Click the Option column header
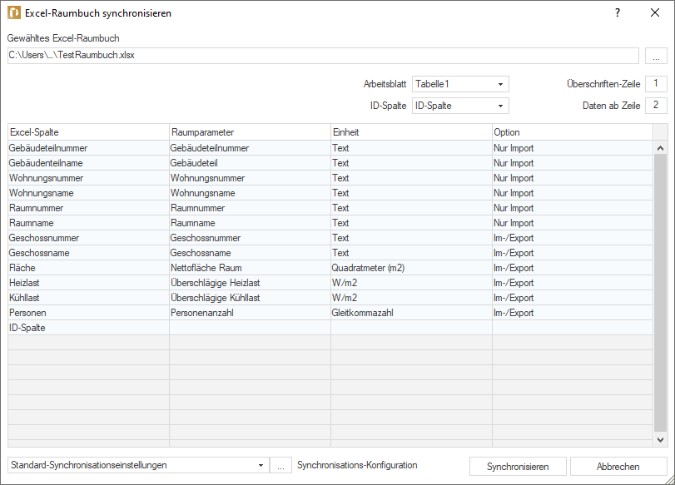 pyautogui.click(x=573, y=132)
